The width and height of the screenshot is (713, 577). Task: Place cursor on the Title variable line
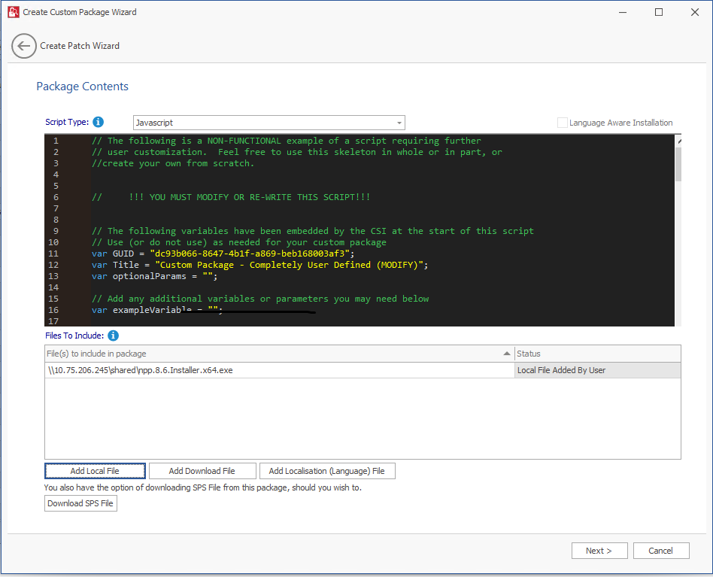259,265
